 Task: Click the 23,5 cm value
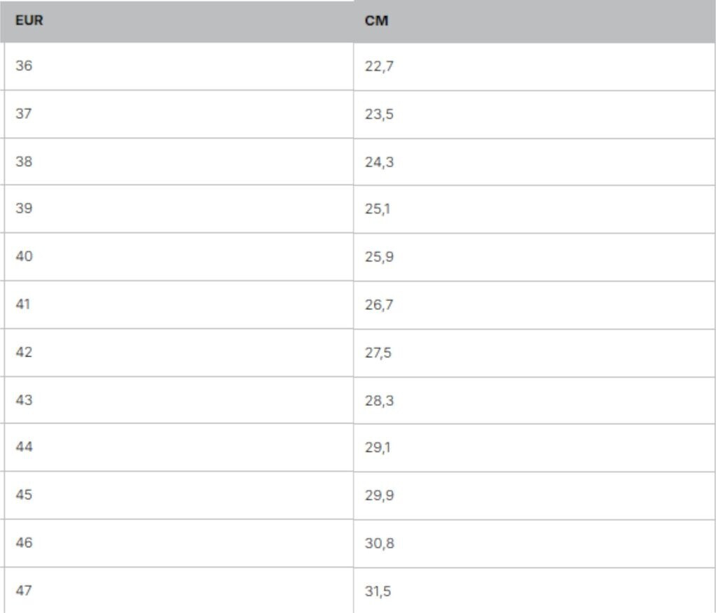tap(379, 115)
